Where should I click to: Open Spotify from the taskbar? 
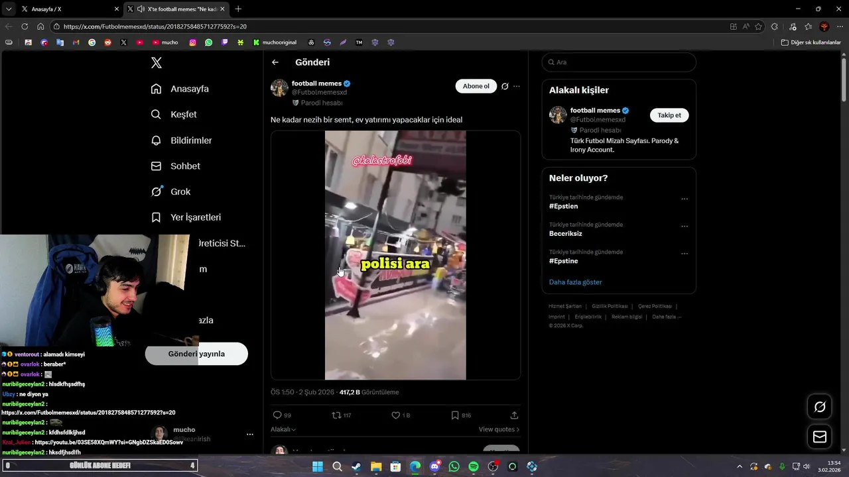(474, 466)
